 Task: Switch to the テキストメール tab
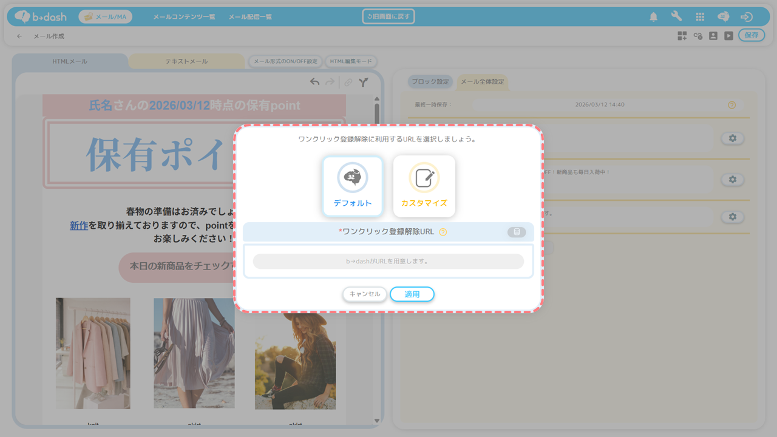(x=186, y=61)
